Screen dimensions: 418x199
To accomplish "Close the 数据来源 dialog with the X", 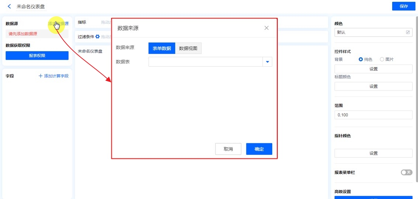I will (266, 28).
